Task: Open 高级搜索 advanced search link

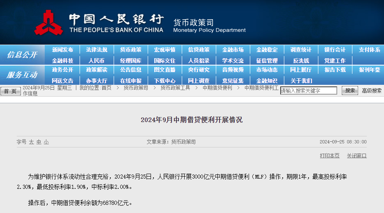Action: [x=371, y=91]
